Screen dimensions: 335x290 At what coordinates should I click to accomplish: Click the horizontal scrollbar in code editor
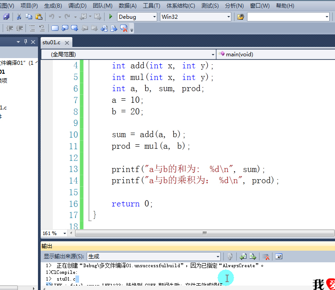pos(205,233)
